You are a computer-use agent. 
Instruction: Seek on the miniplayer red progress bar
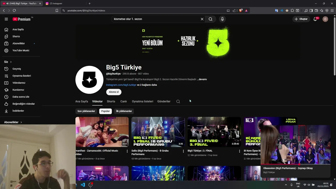click(x=295, y=164)
